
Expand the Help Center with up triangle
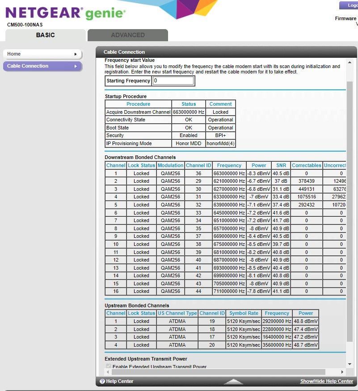[233, 381]
